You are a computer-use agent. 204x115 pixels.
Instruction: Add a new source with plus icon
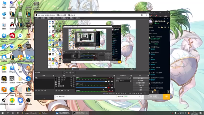(56, 90)
